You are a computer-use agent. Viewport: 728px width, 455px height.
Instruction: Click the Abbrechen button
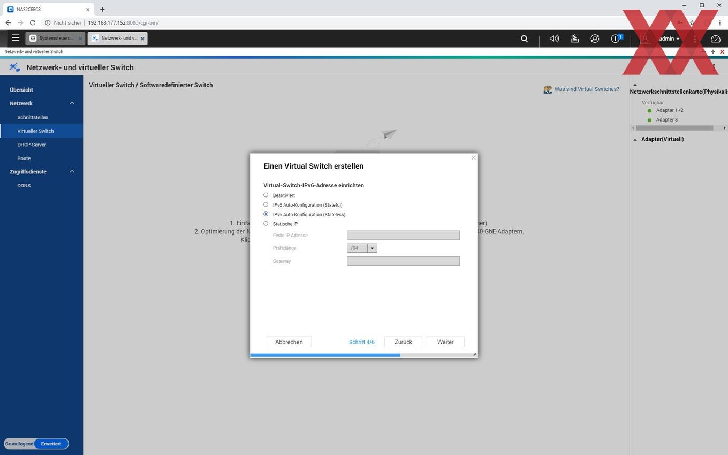point(289,342)
